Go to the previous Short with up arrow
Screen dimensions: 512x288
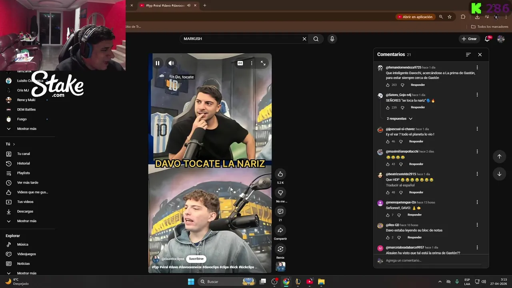499,156
